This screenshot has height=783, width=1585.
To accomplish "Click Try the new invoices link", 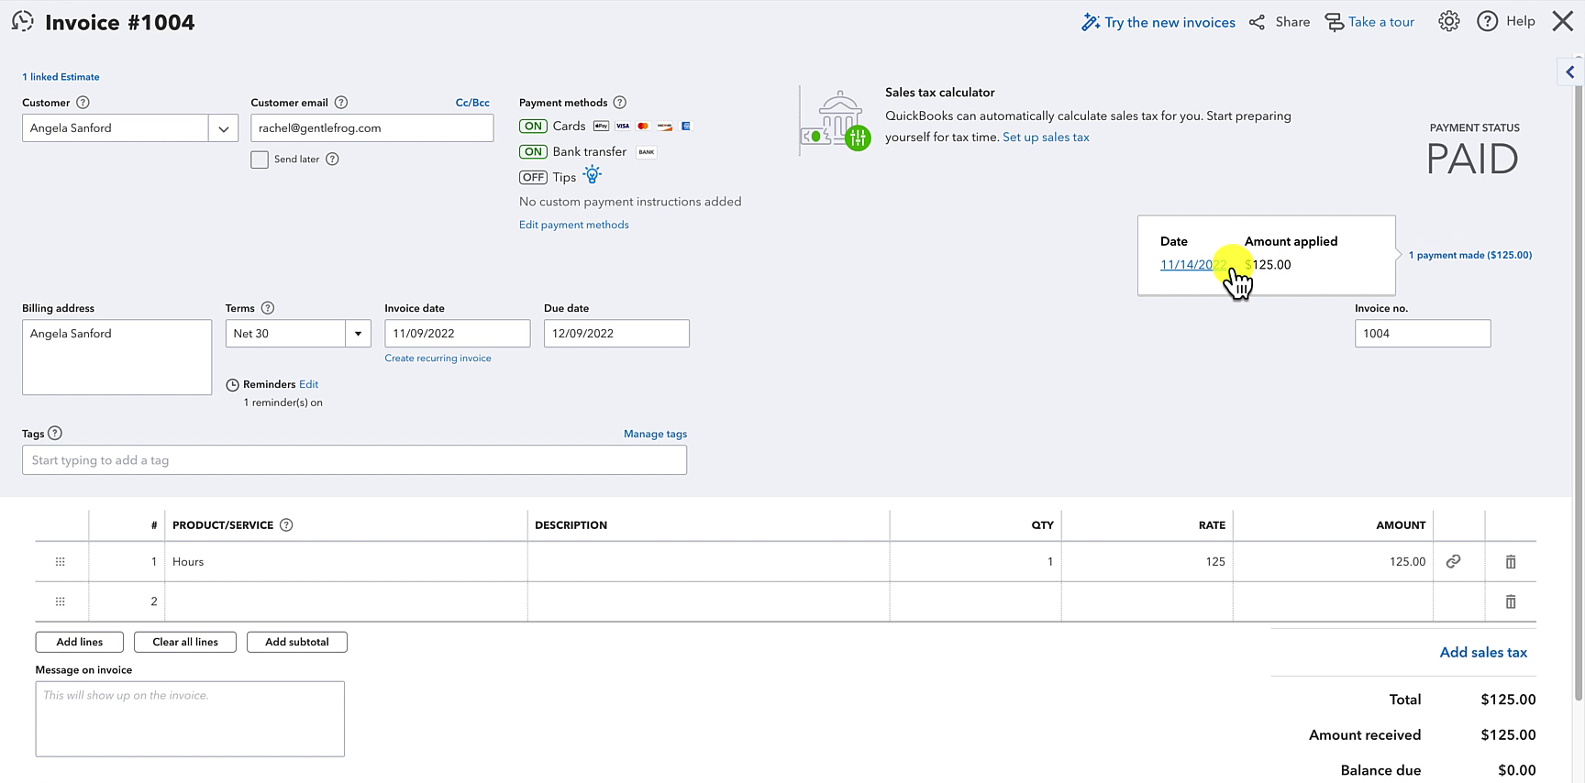I will point(1169,22).
